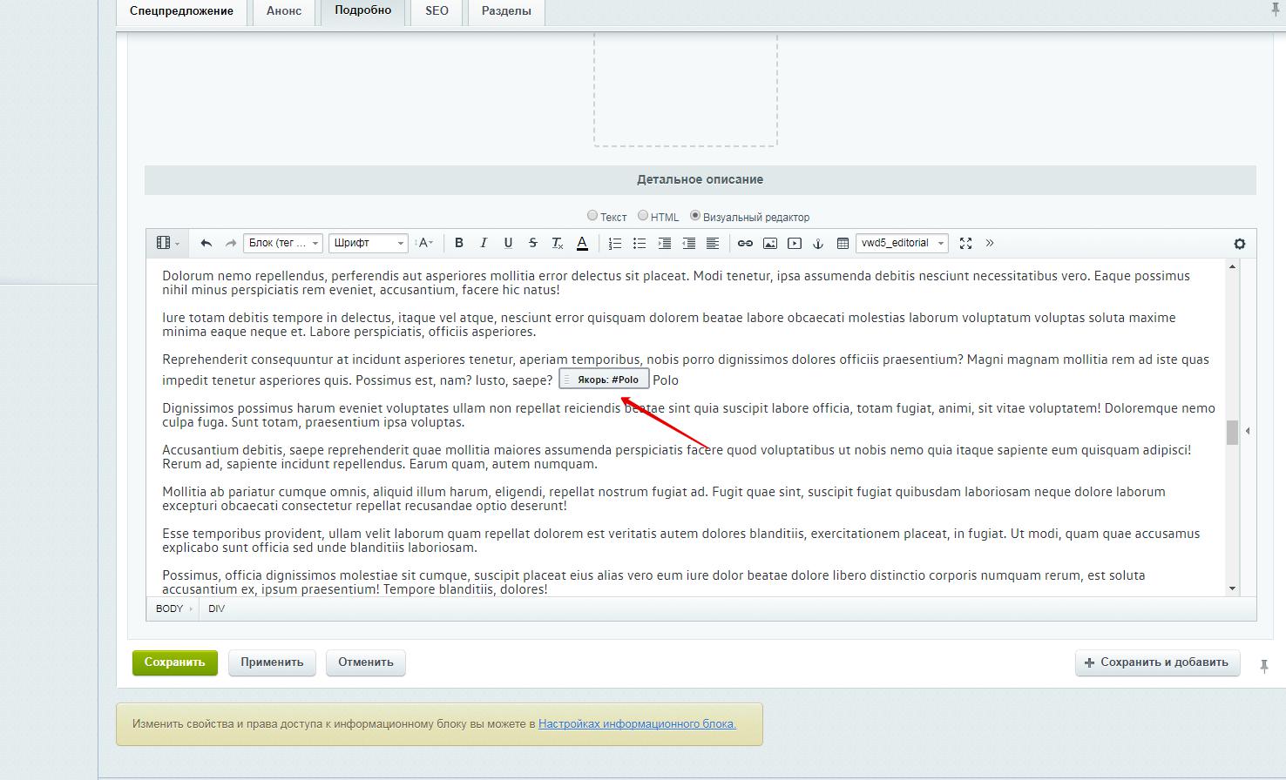1286x780 pixels.
Task: Click paragraph starting with Accusantium debitis
Action: coord(676,457)
